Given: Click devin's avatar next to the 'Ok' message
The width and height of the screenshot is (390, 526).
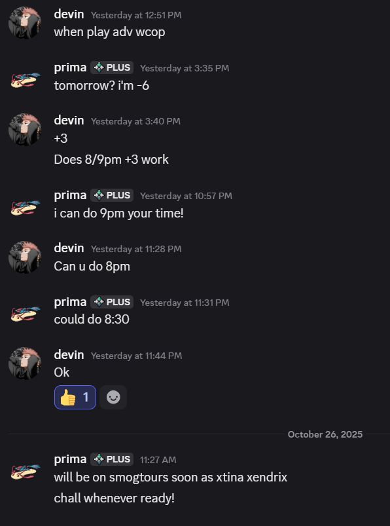Looking at the screenshot, I should pos(24,362).
